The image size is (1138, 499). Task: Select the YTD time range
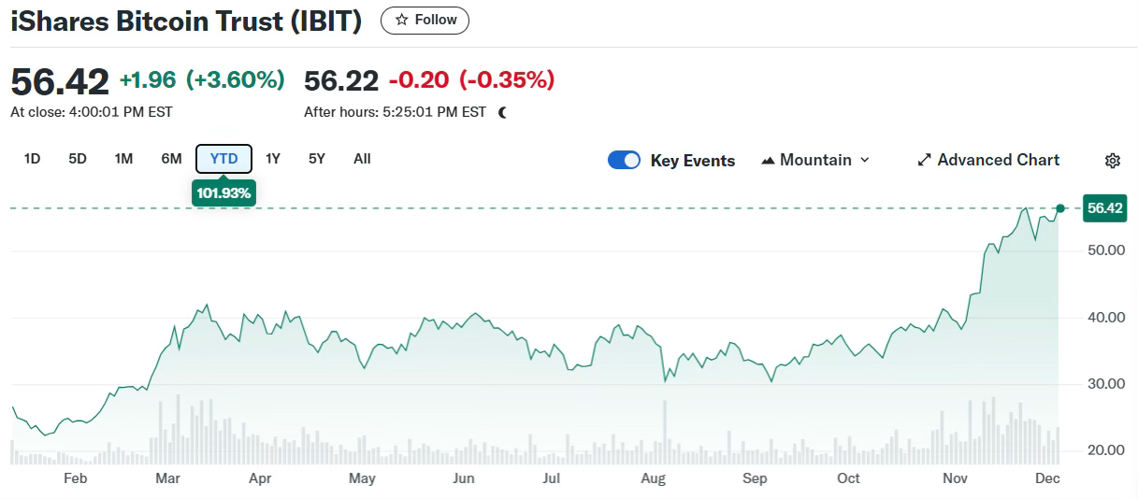coord(223,159)
